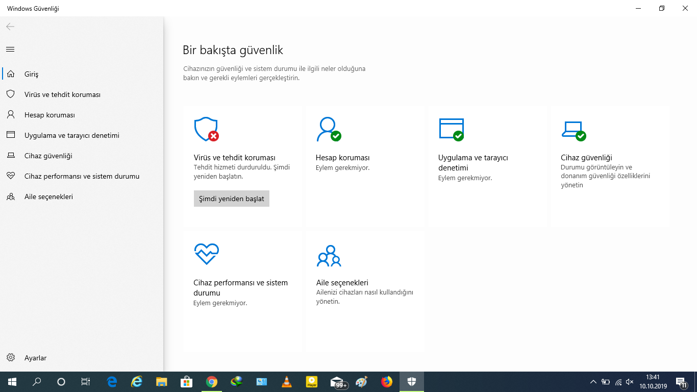
Task: Click the Giriş label in sidebar
Action: point(31,74)
